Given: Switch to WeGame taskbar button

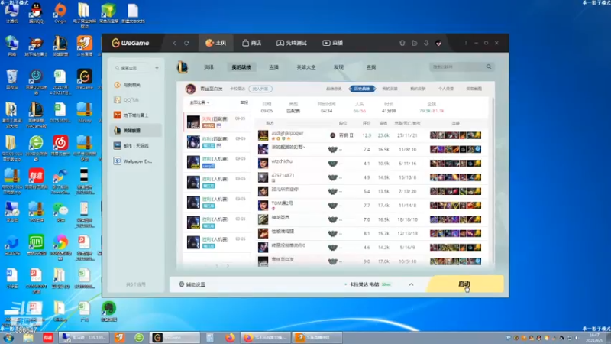Looking at the screenshot, I should (175, 338).
